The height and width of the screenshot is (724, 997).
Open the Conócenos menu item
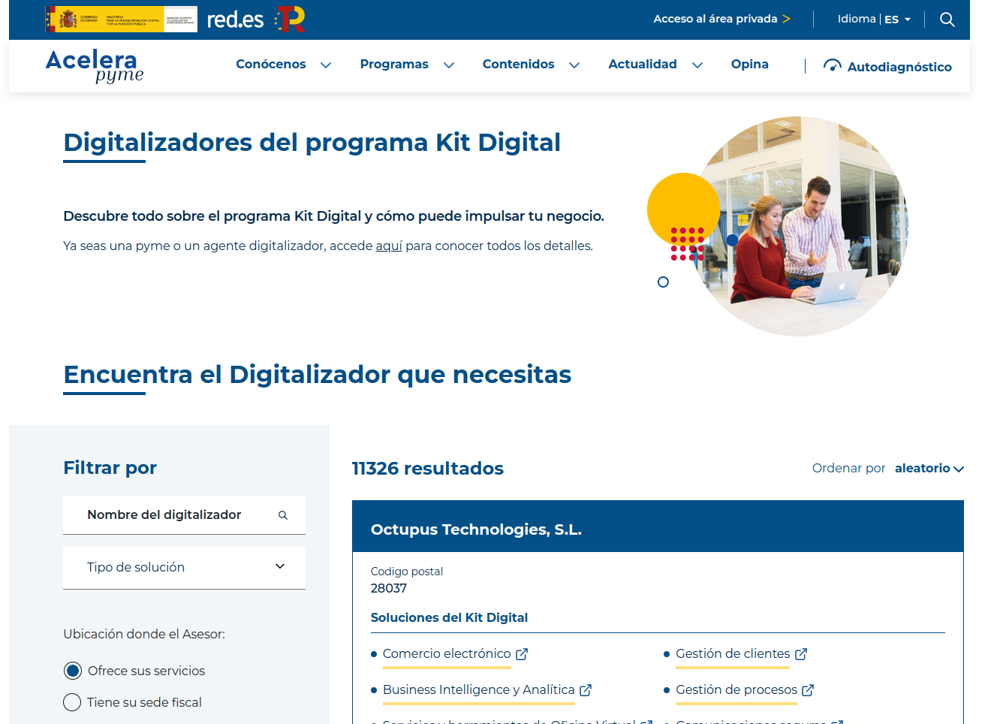(x=271, y=65)
